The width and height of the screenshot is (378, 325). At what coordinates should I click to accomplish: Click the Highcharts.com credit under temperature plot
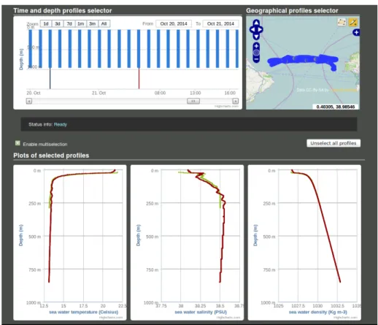click(x=111, y=317)
